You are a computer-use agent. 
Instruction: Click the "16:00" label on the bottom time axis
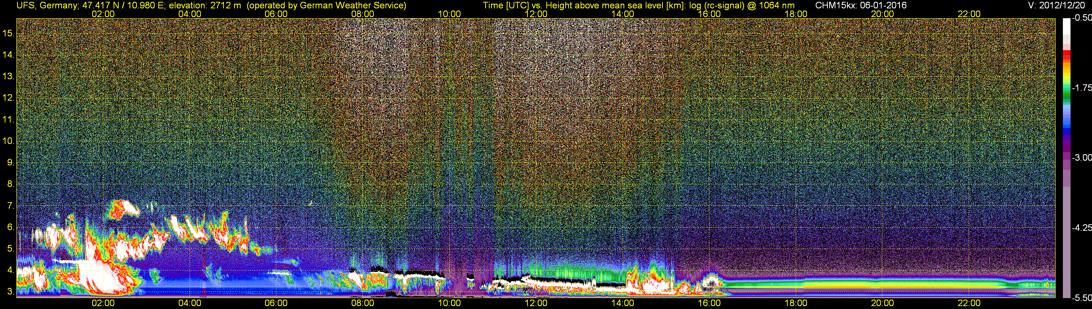[x=709, y=303]
